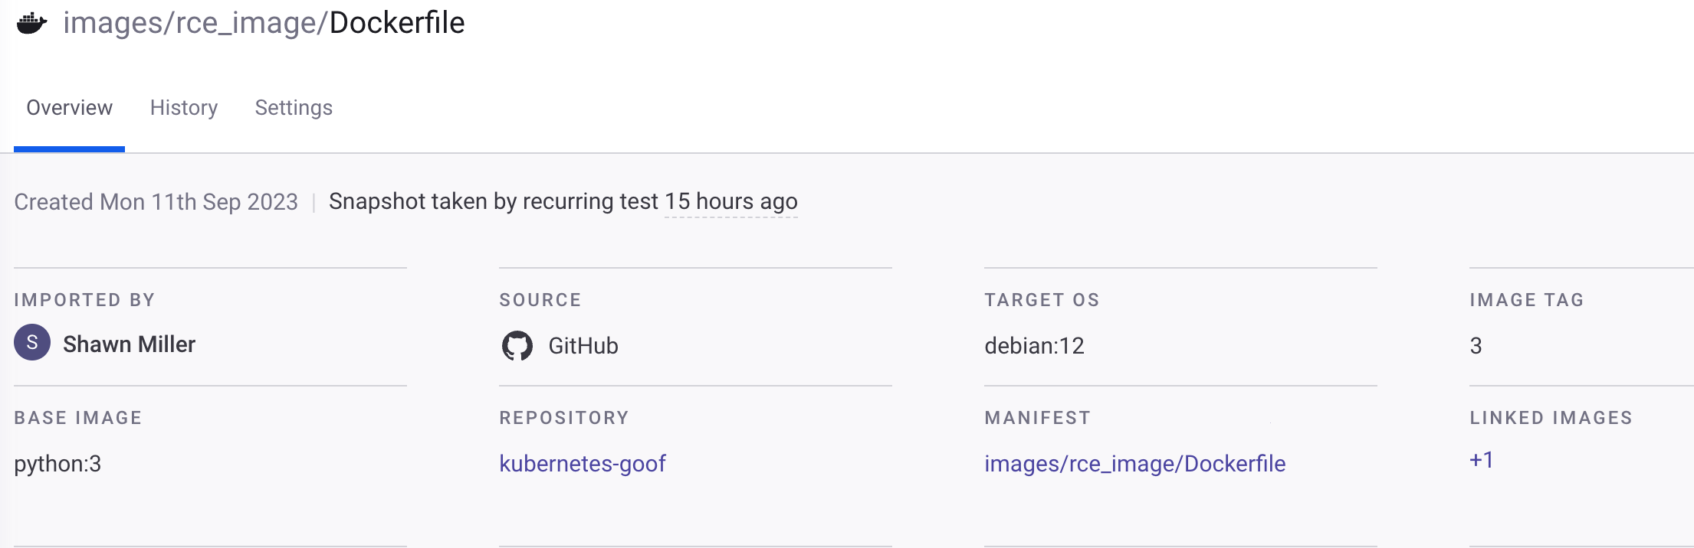This screenshot has height=548, width=1694.
Task: Open the Settings tab
Action: pyautogui.click(x=294, y=108)
